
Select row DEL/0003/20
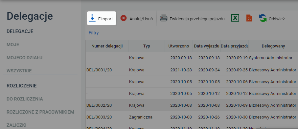[192, 117]
